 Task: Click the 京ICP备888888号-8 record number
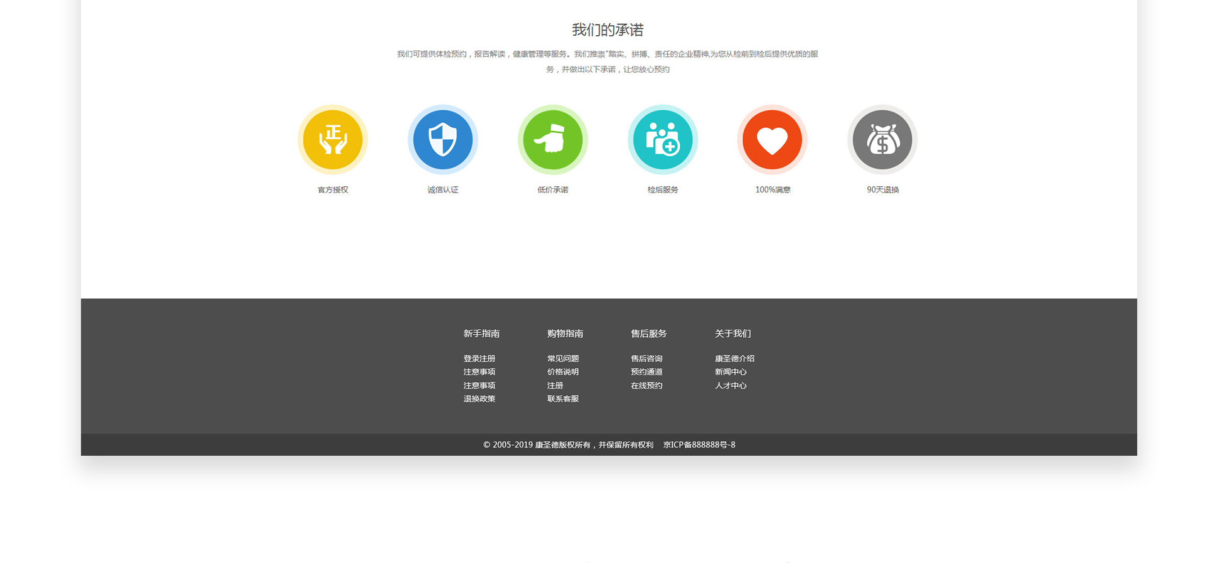(699, 445)
